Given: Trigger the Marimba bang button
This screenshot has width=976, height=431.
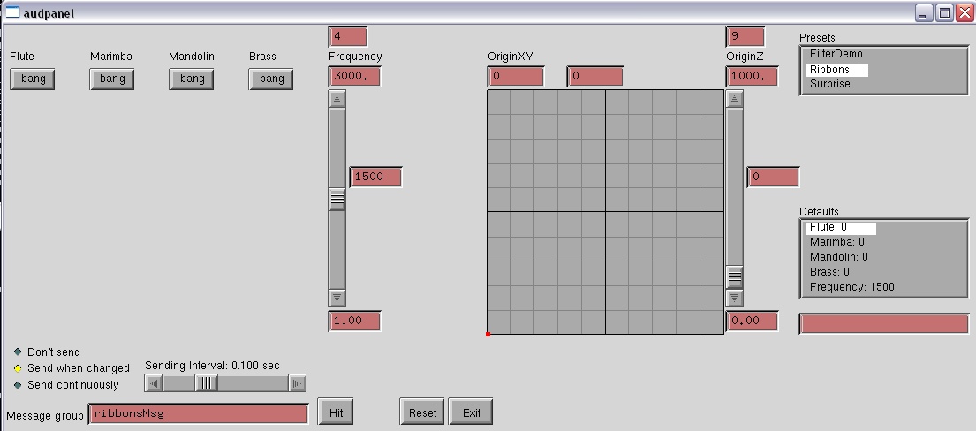Looking at the screenshot, I should tap(112, 79).
